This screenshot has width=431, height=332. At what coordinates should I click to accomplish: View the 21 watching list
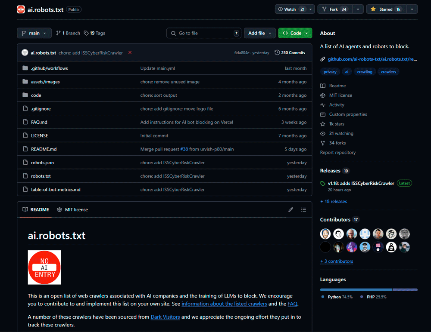pos(341,133)
